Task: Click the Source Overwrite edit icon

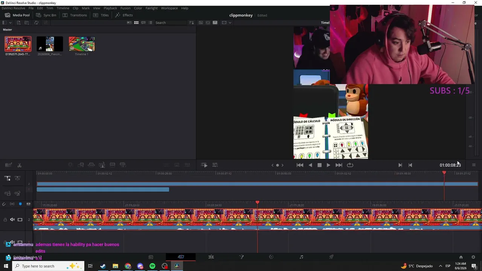Action: coord(122,164)
